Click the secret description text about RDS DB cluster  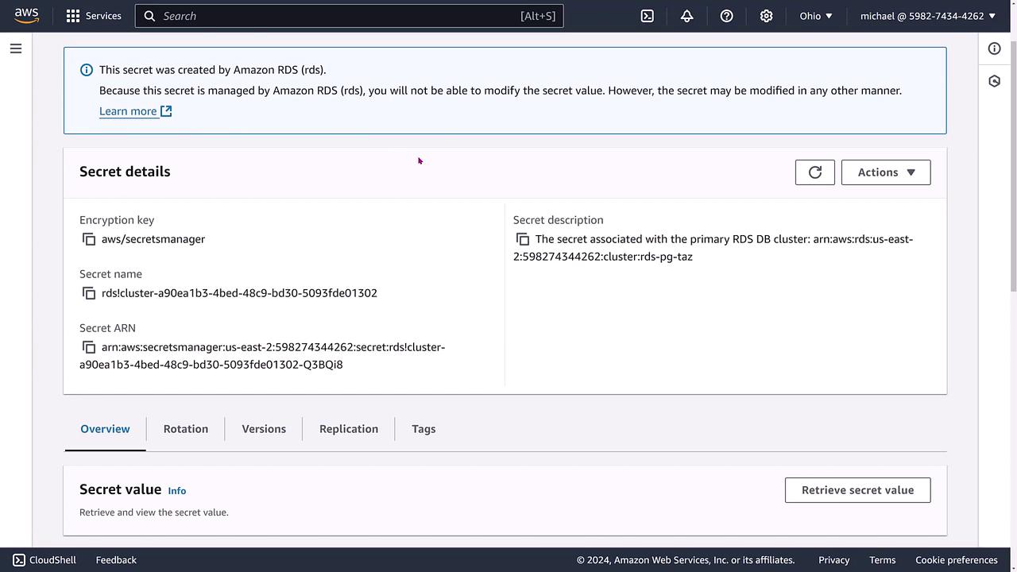[x=713, y=248]
